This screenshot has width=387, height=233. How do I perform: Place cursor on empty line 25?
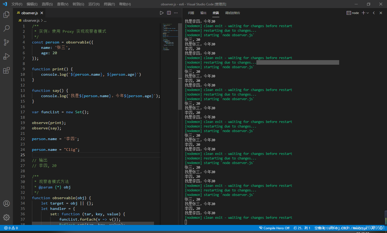click(x=96, y=155)
